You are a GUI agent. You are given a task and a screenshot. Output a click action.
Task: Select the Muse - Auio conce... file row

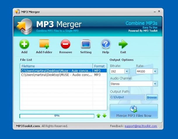(x=64, y=71)
